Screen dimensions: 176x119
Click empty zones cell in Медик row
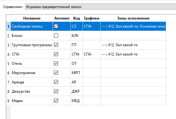coord(133,101)
